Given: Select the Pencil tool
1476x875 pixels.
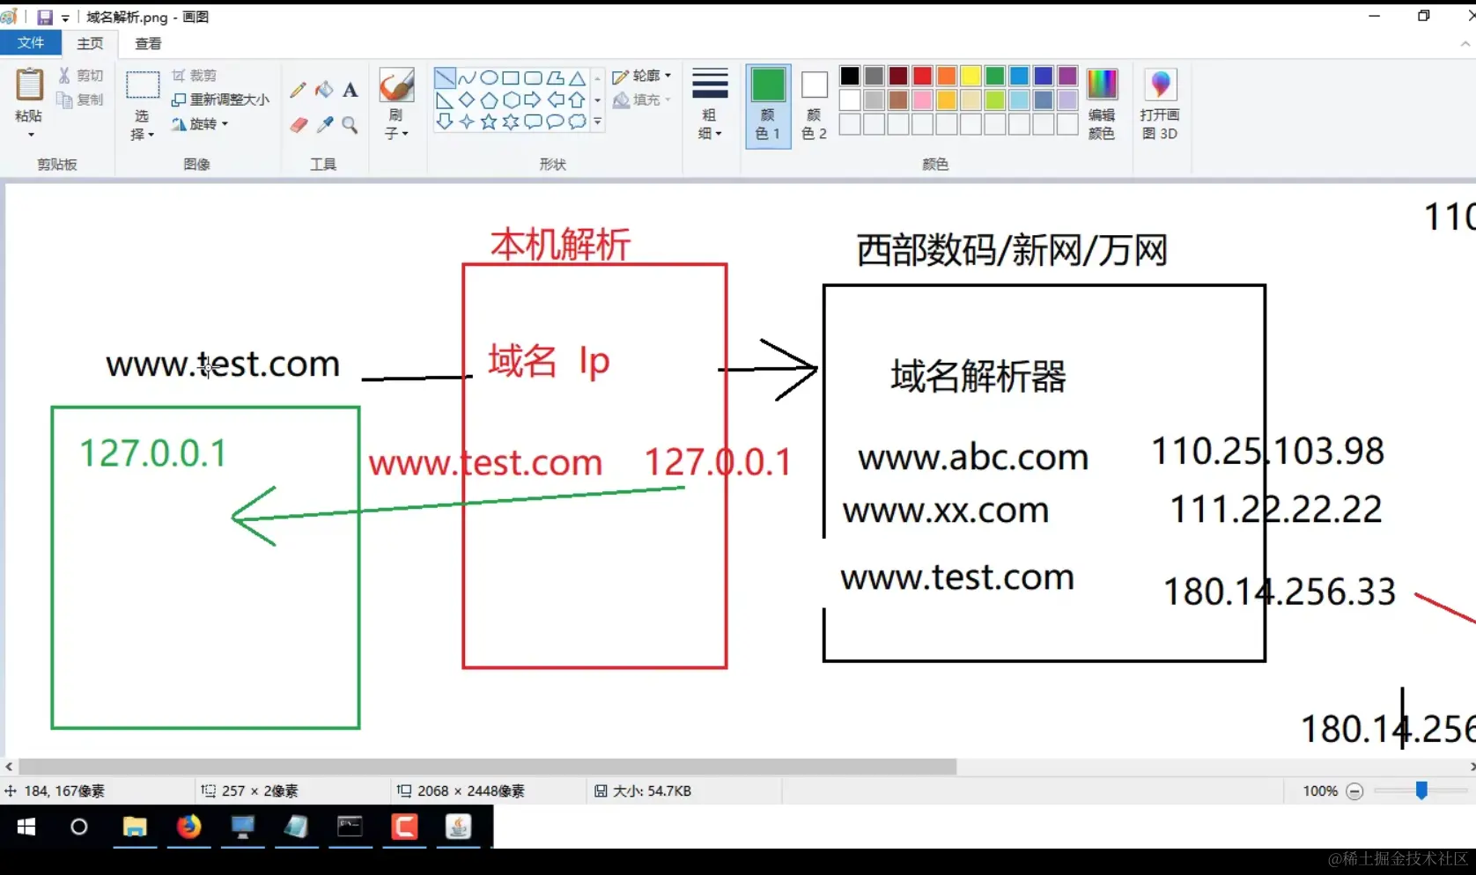Looking at the screenshot, I should (298, 89).
